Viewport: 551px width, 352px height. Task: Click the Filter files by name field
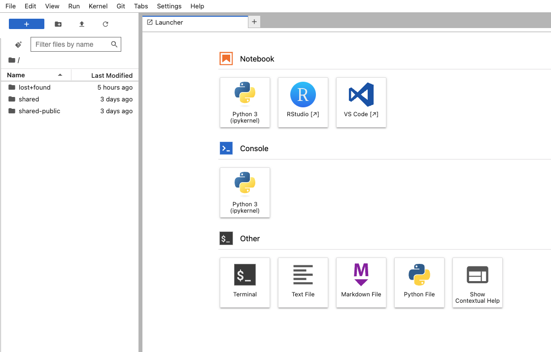(71, 44)
